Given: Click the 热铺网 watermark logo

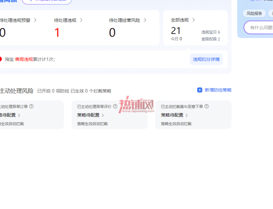Looking at the screenshot, I should [x=136, y=105].
